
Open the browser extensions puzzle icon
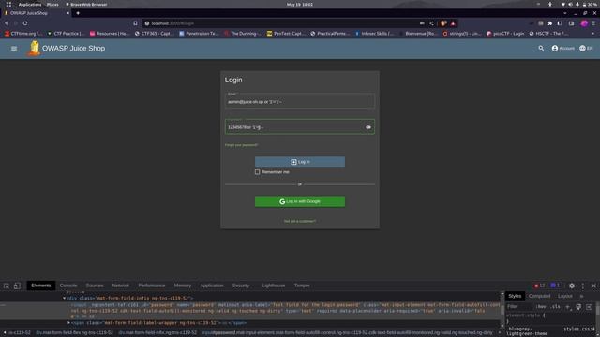(550, 23)
